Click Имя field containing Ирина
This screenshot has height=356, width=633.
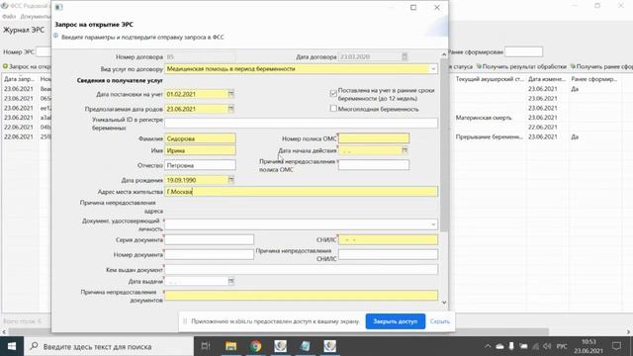(200, 150)
